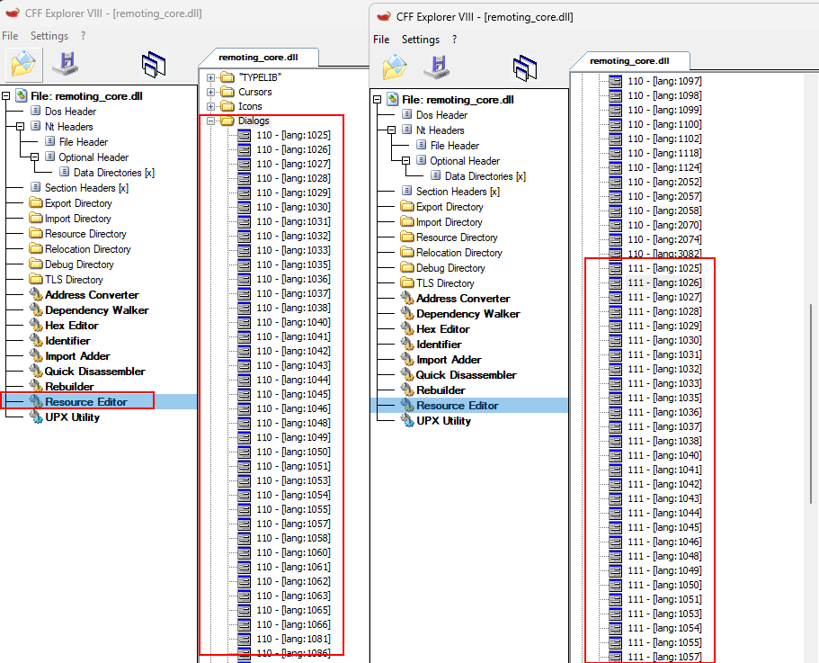Viewport: 819px width, 663px height.
Task: Collapse Nt Headers node in left window
Action: pyautogui.click(x=20, y=127)
